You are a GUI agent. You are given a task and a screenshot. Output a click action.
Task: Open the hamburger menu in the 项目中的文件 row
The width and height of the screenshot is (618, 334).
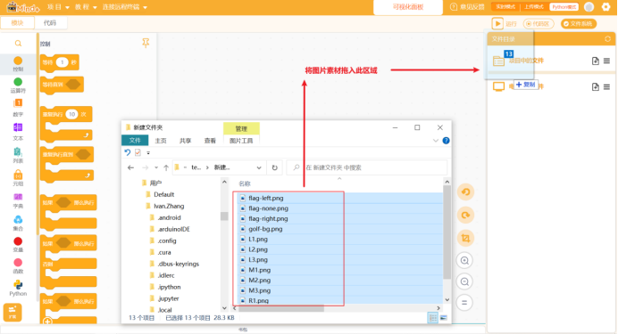click(x=607, y=61)
